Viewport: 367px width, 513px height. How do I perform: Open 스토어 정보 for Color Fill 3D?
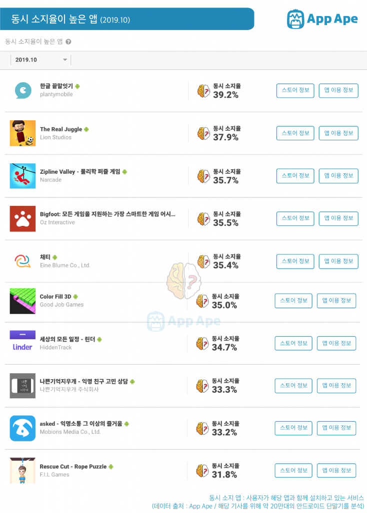[x=293, y=301]
